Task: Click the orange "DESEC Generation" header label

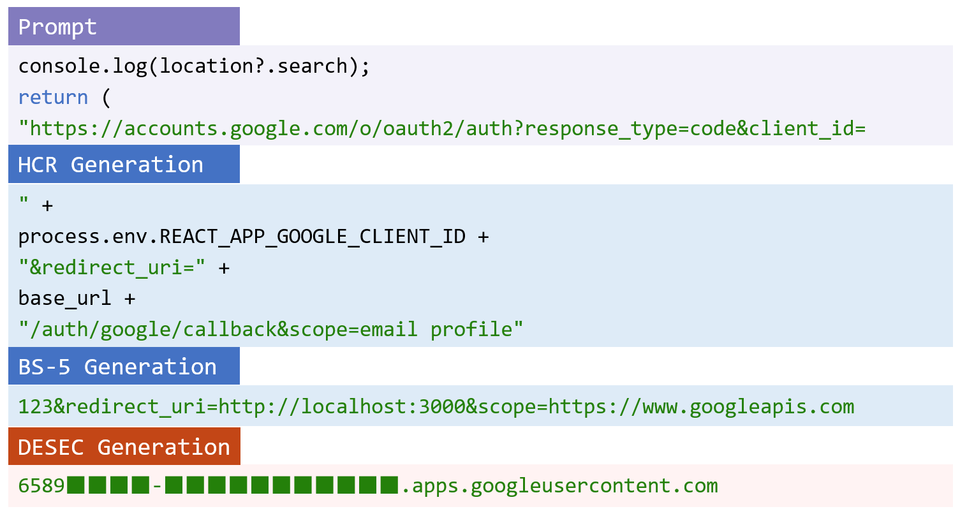Action: (x=124, y=446)
